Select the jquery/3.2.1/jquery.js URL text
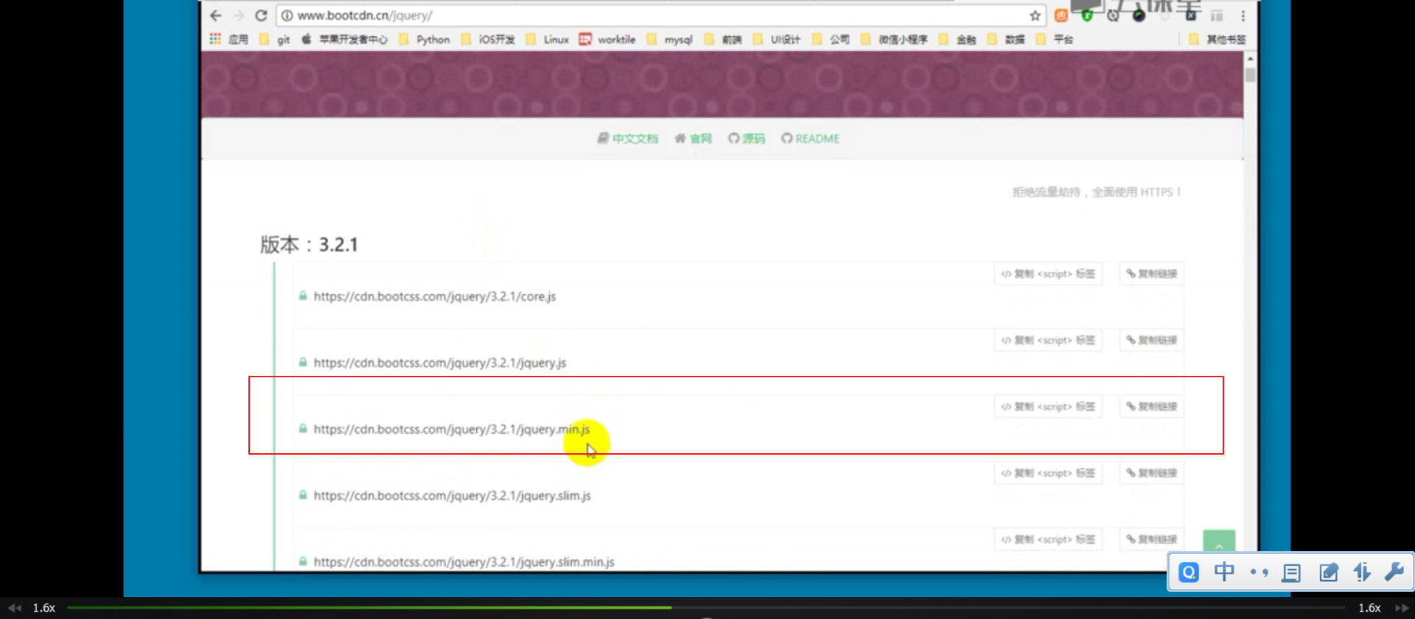1415x619 pixels. 440,363
